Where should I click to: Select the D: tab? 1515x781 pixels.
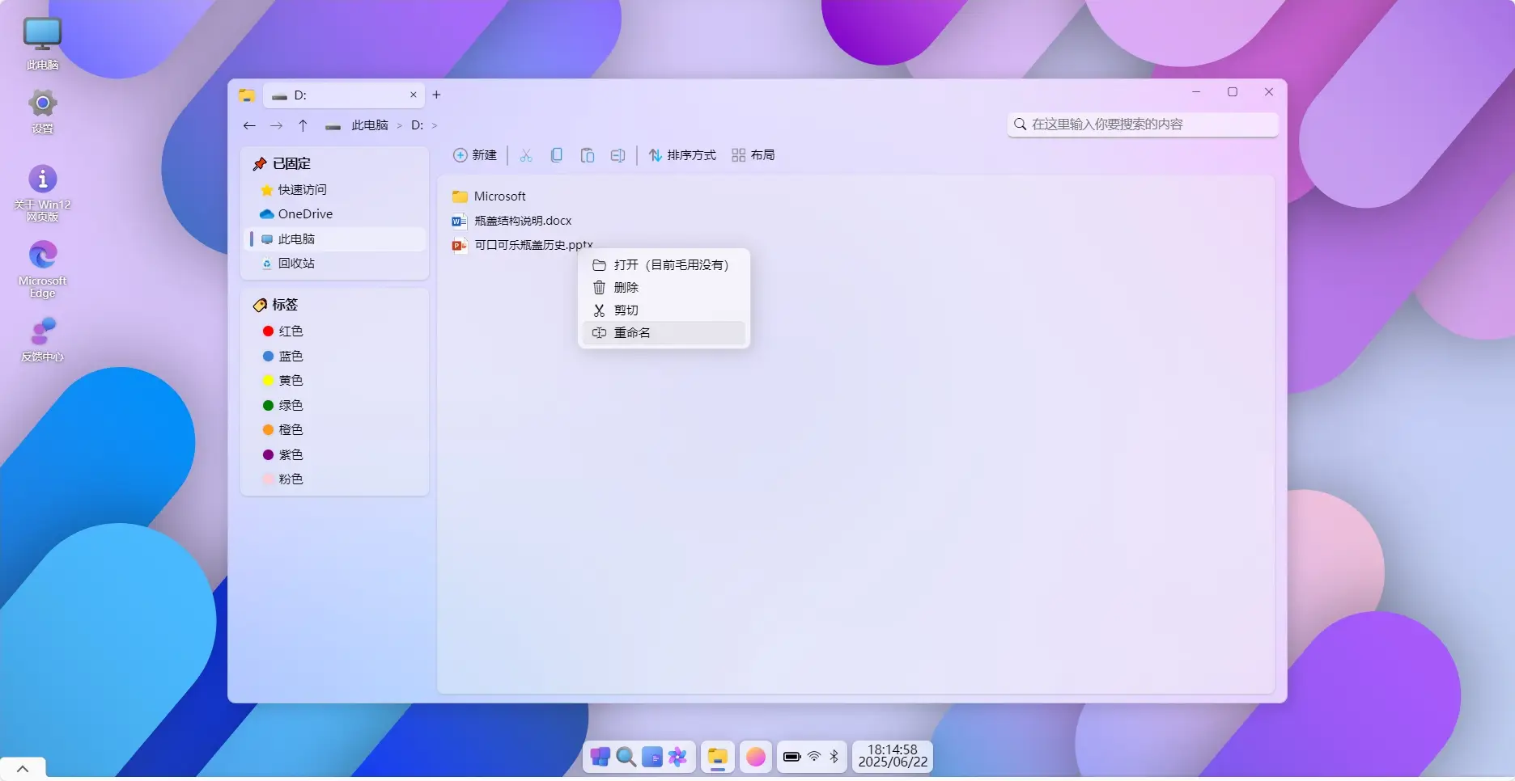coord(342,95)
